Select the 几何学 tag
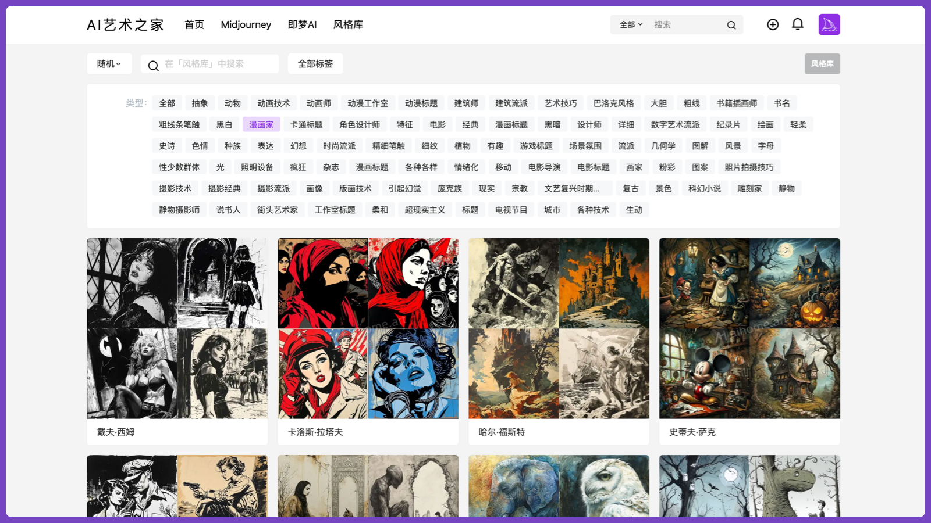The height and width of the screenshot is (523, 931). [663, 146]
